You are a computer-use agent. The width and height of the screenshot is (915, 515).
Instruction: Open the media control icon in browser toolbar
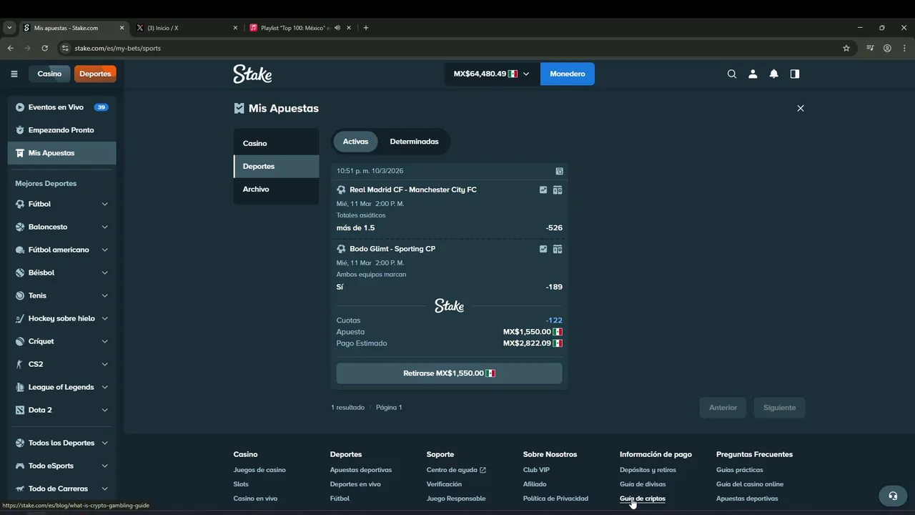tap(870, 48)
